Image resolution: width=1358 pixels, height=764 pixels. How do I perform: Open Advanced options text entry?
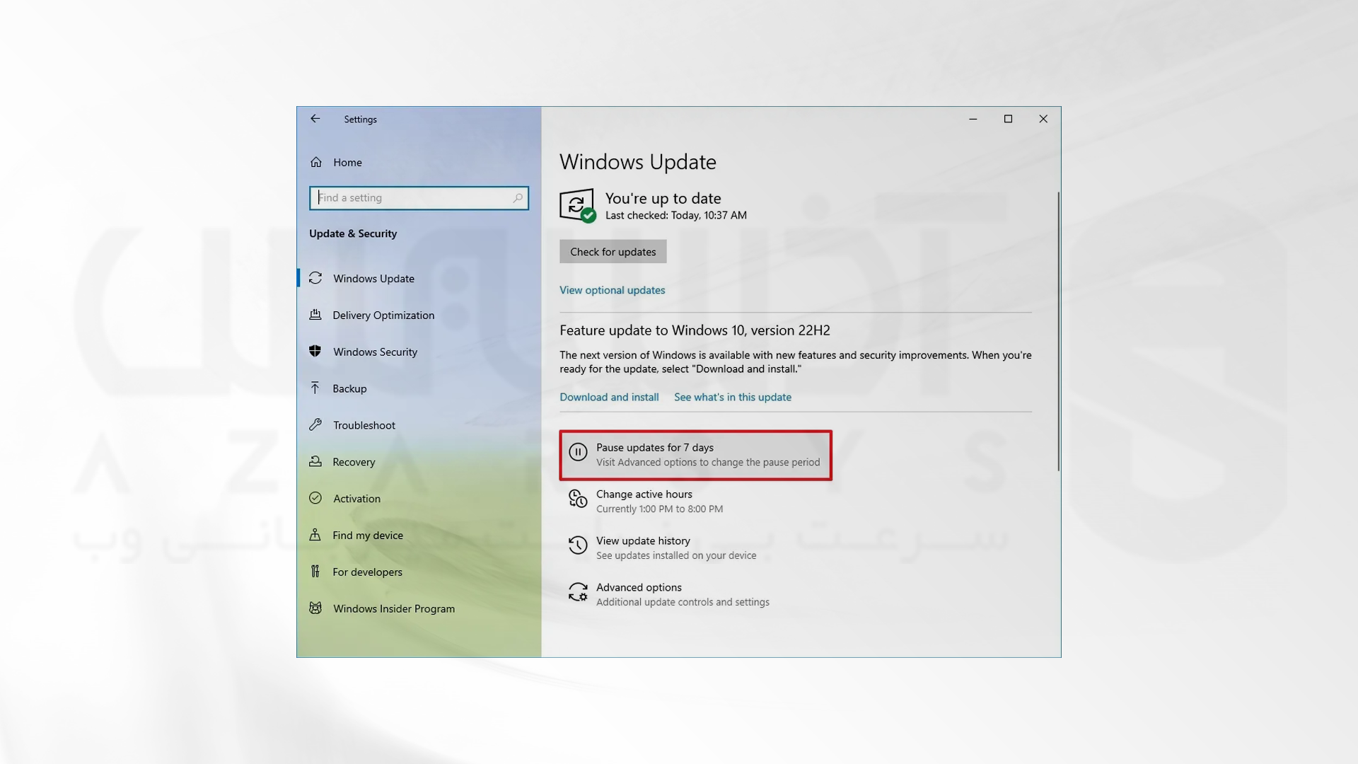639,588
